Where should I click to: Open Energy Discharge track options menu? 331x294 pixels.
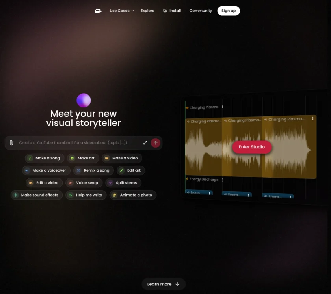[x=223, y=180]
